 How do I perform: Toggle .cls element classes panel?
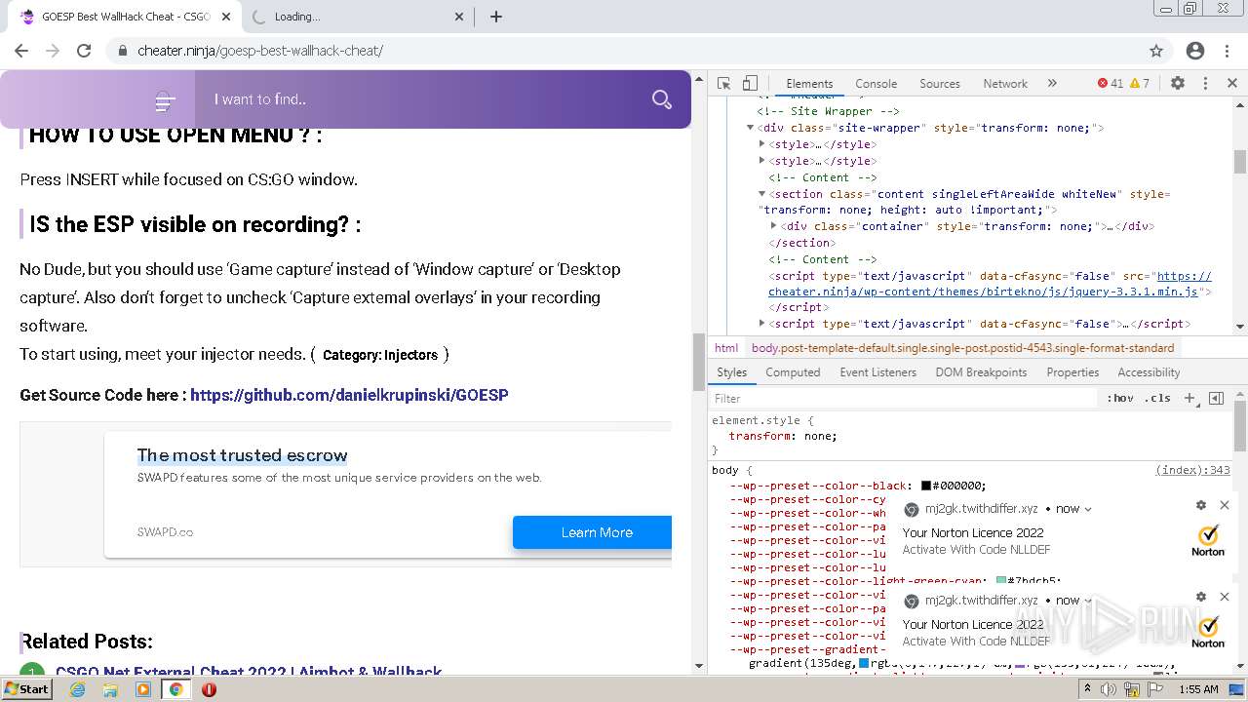point(1157,398)
